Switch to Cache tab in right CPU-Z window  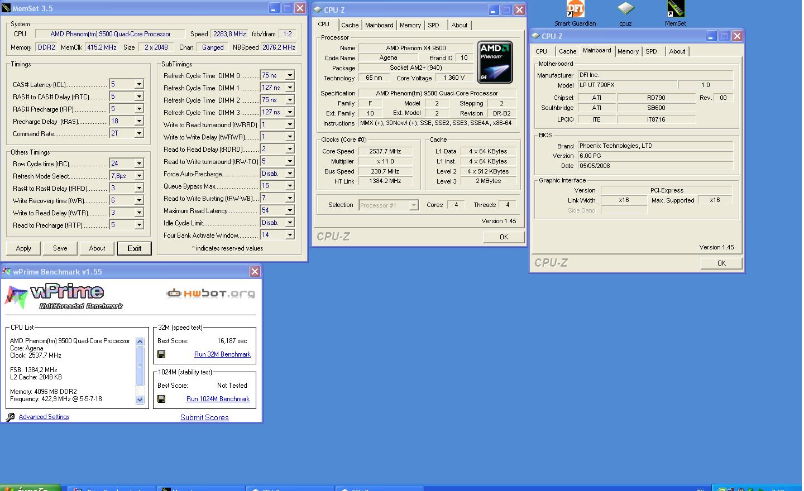click(x=568, y=51)
